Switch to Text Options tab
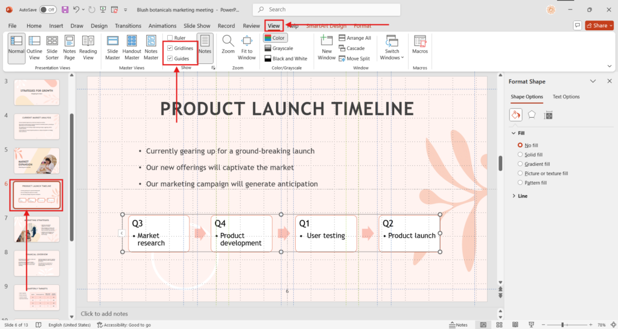The height and width of the screenshot is (329, 618). click(x=566, y=97)
